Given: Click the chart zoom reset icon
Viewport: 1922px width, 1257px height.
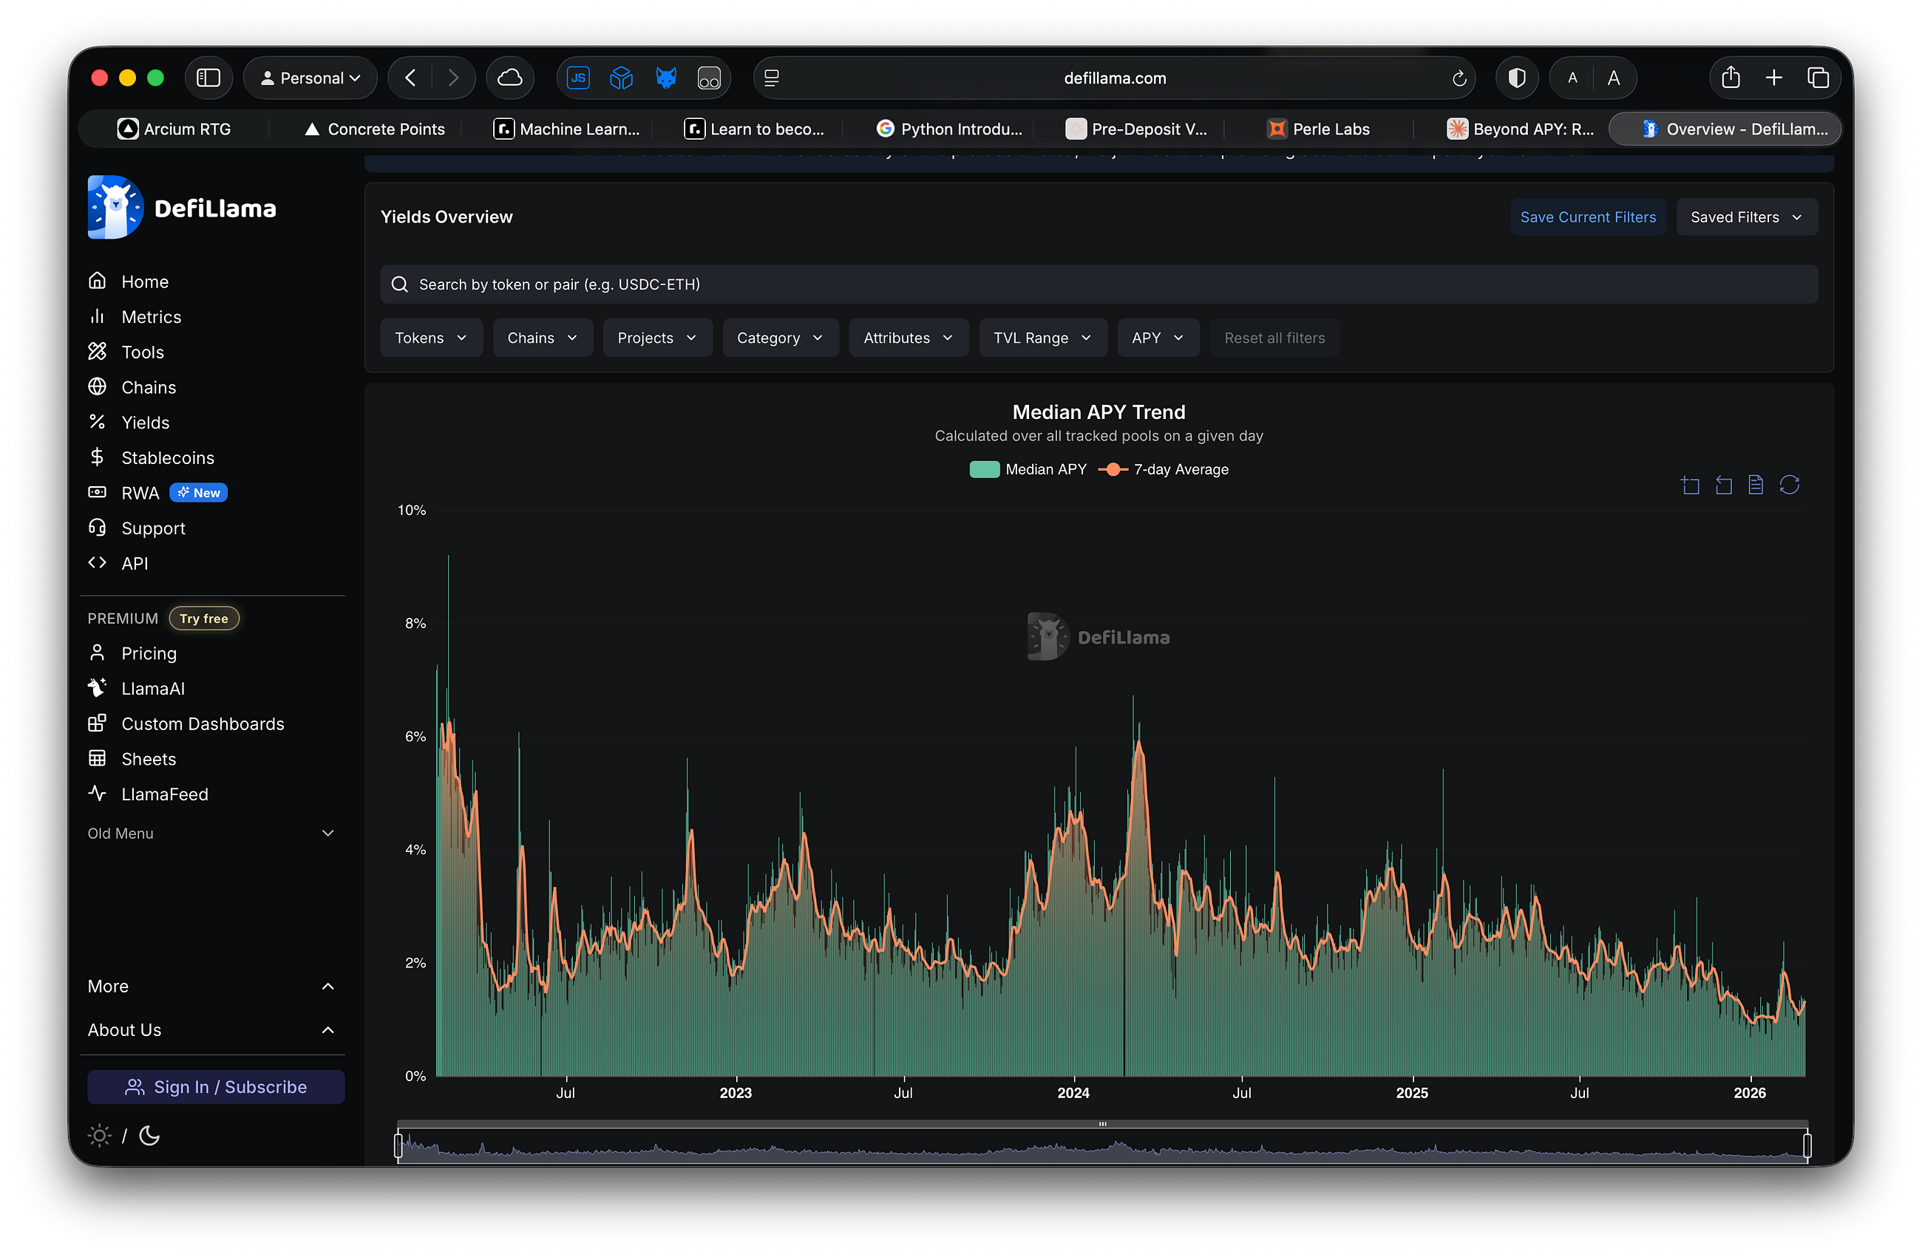Looking at the screenshot, I should 1723,486.
